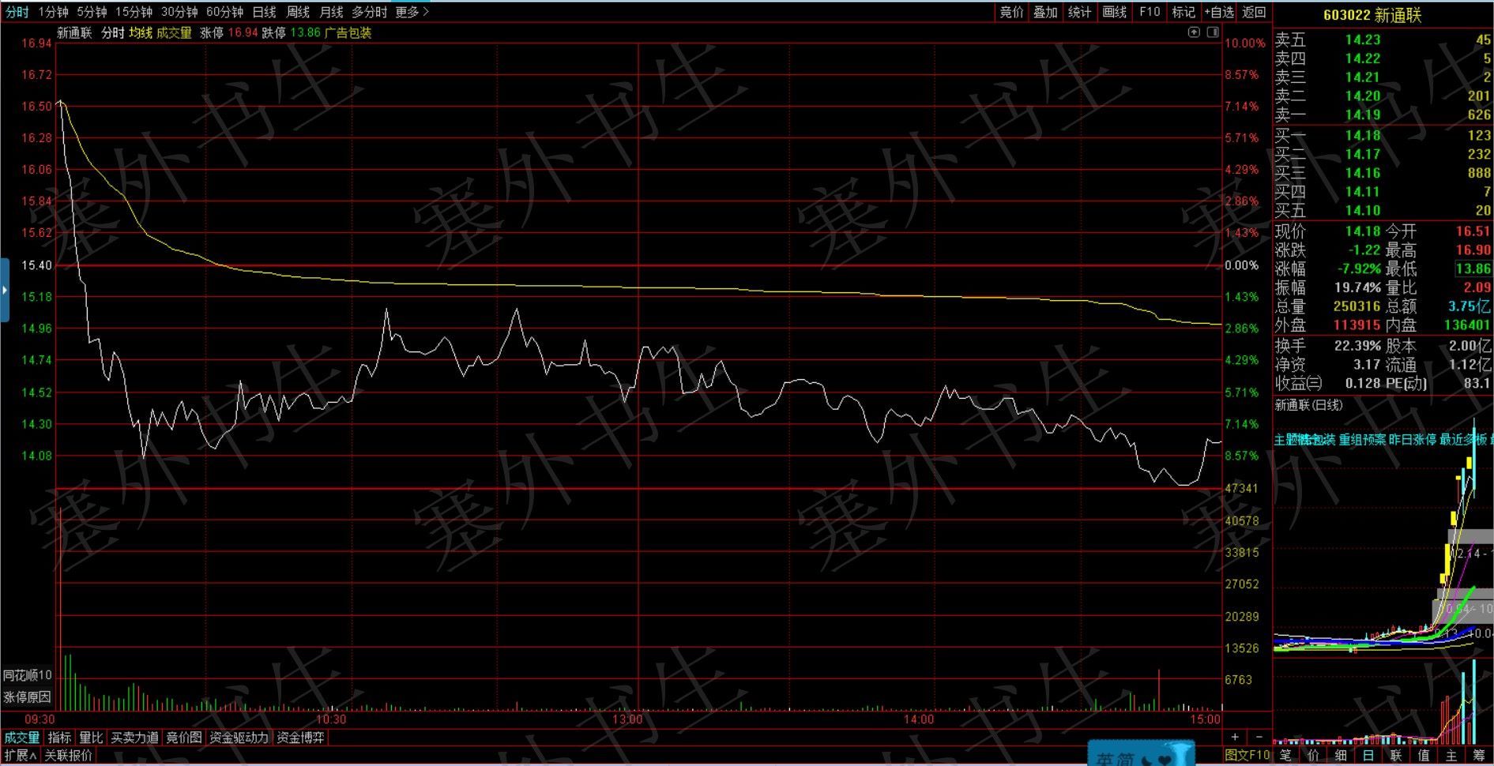The width and height of the screenshot is (1494, 766).
Task: Click the 叠加 overlay button
Action: pyautogui.click(x=1045, y=12)
